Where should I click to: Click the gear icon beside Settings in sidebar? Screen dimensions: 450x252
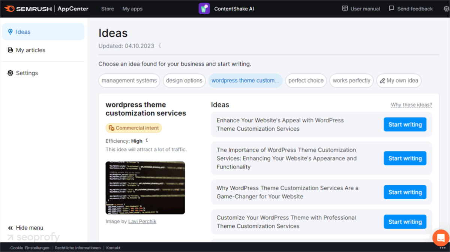tap(10, 73)
